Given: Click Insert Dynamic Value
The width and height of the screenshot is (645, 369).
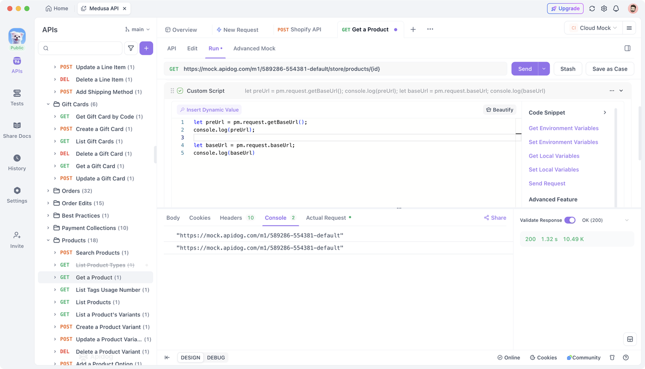Looking at the screenshot, I should point(209,109).
